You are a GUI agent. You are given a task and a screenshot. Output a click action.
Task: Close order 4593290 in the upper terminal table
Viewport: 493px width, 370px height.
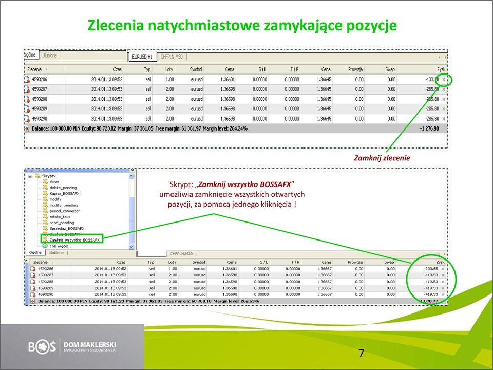tap(444, 119)
